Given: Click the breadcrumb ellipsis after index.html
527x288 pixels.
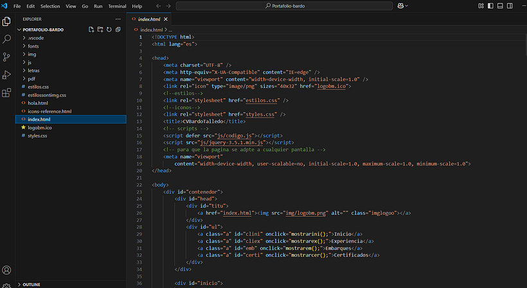Looking at the screenshot, I should [x=170, y=30].
